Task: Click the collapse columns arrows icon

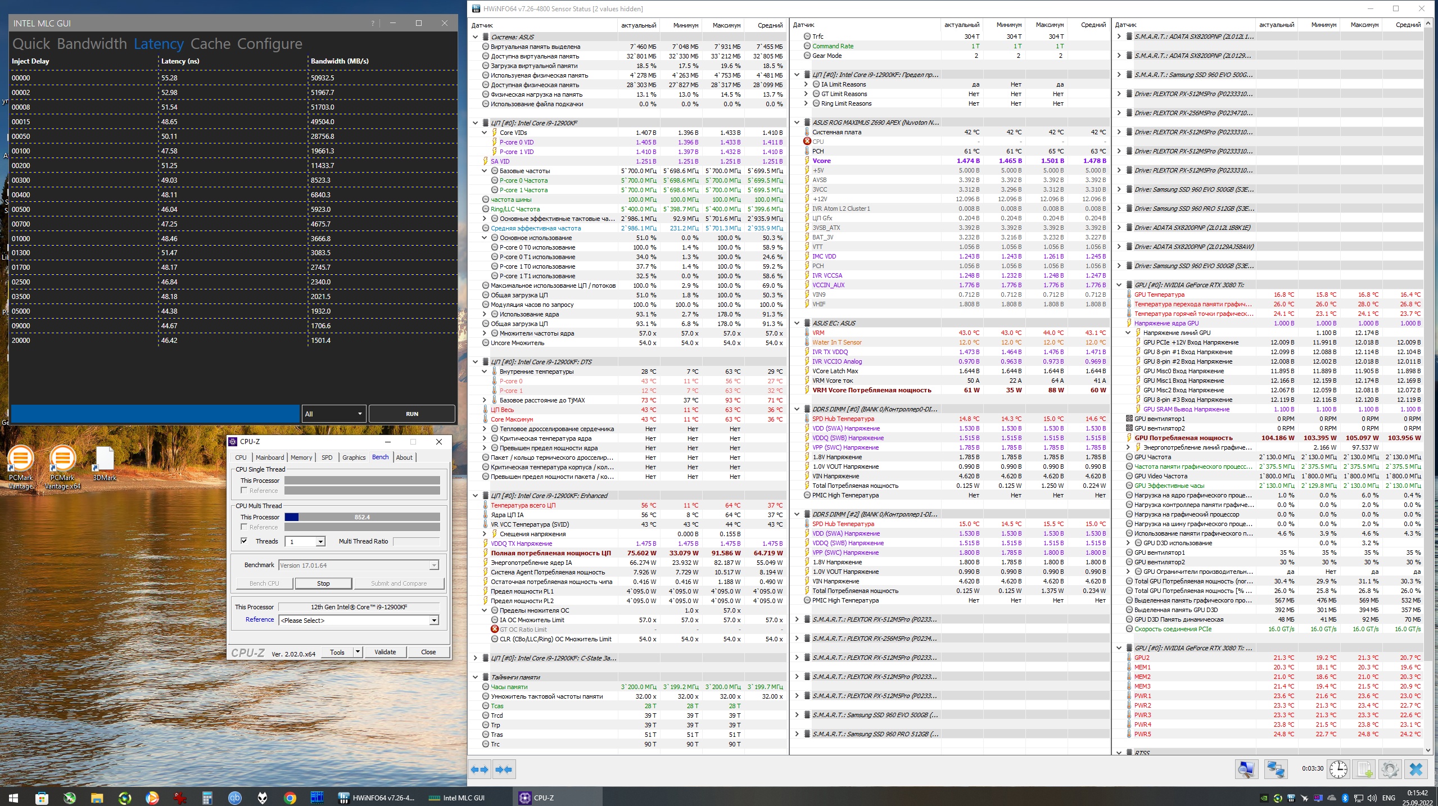Action: click(x=504, y=769)
